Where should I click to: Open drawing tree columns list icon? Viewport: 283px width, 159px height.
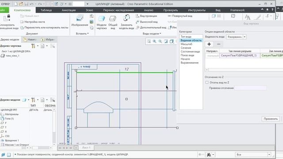[42, 46]
